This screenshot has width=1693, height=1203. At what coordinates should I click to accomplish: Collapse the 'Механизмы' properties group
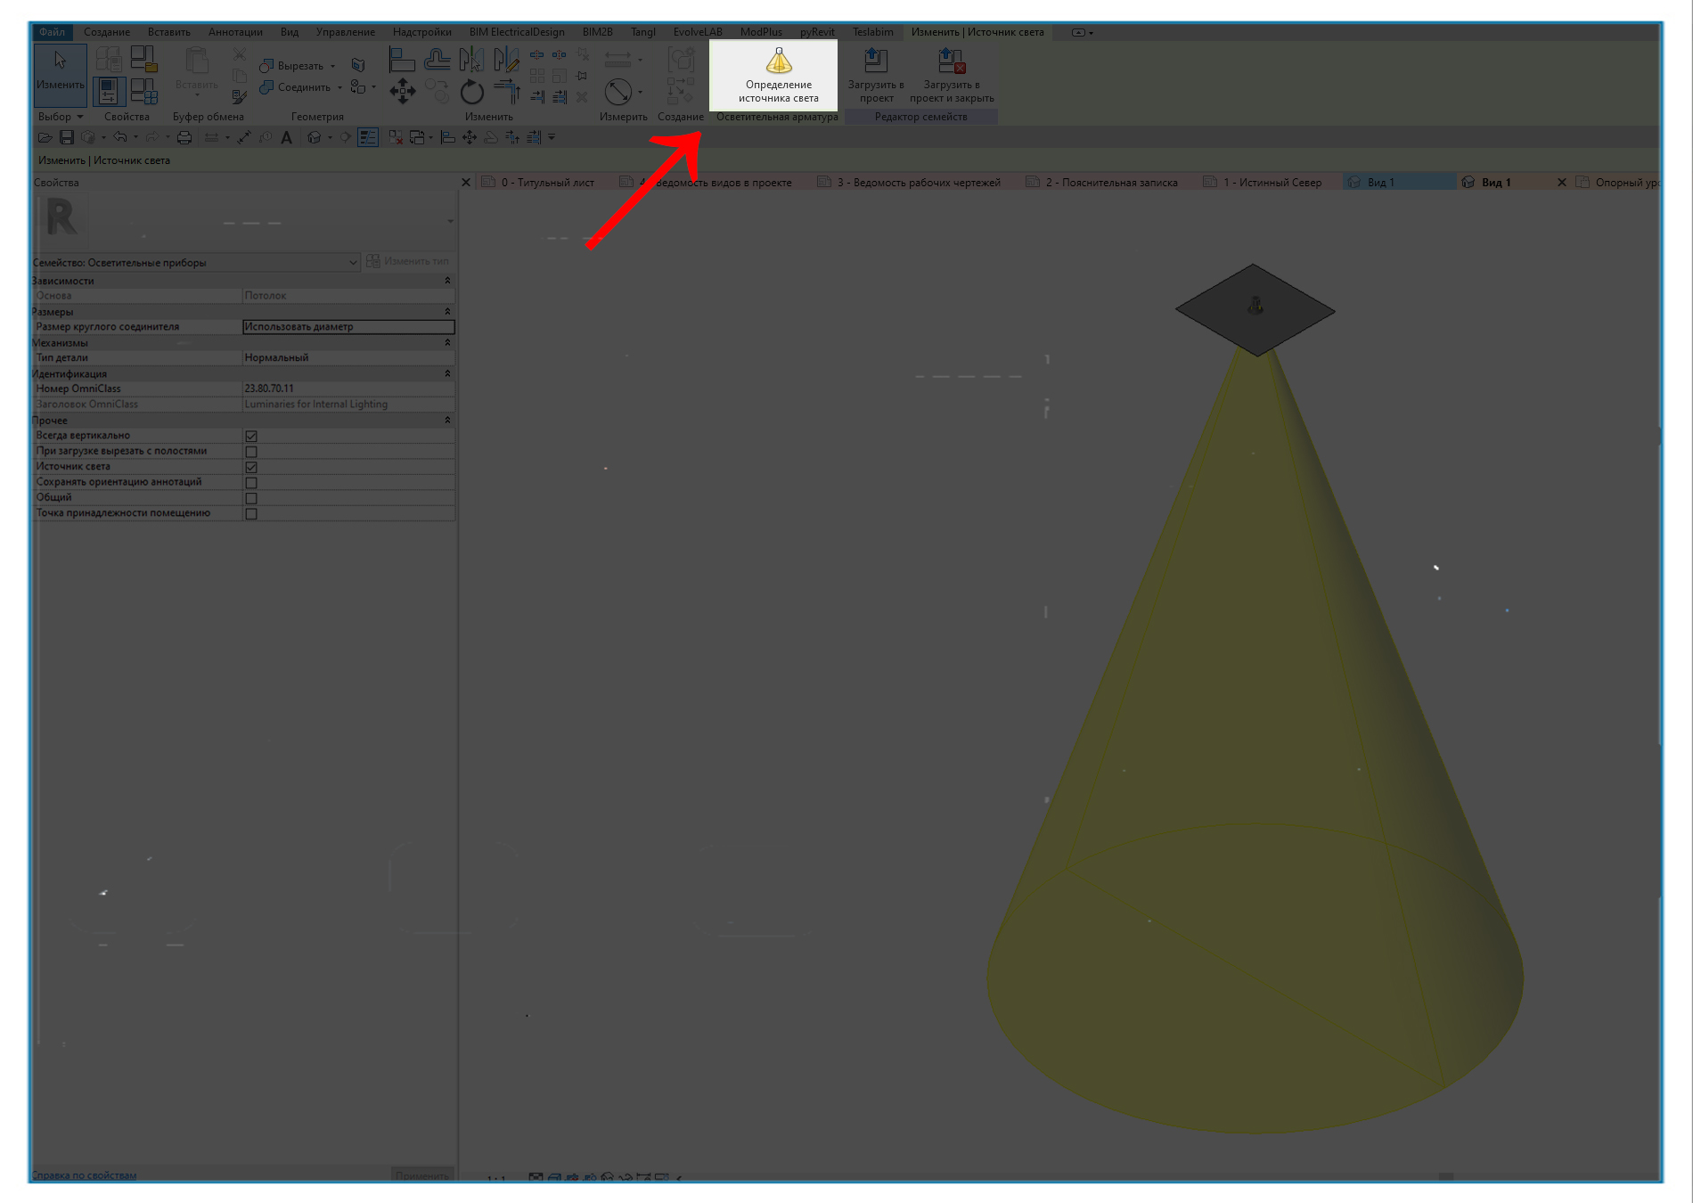coord(447,342)
